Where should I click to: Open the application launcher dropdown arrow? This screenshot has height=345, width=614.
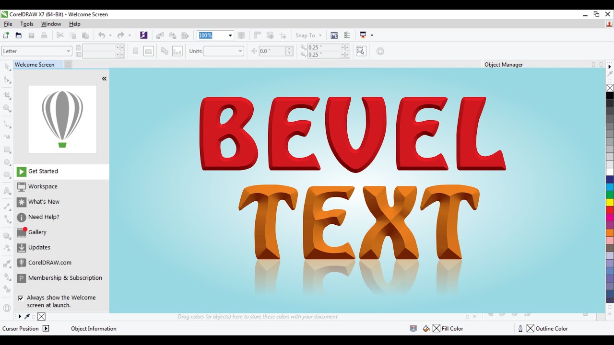pos(372,35)
